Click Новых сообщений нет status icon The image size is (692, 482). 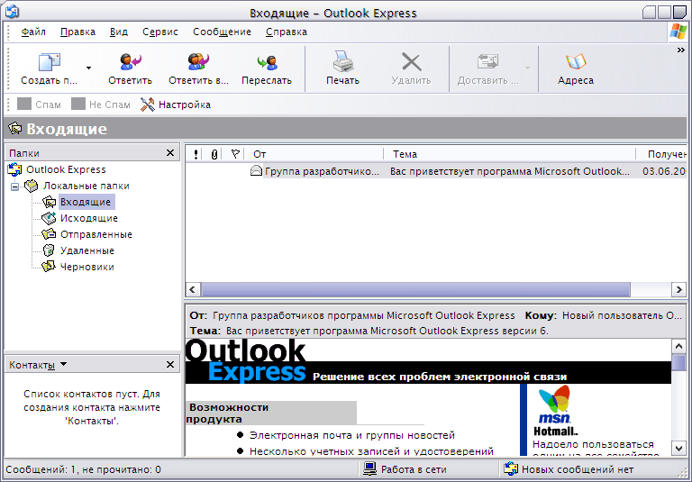[511, 469]
